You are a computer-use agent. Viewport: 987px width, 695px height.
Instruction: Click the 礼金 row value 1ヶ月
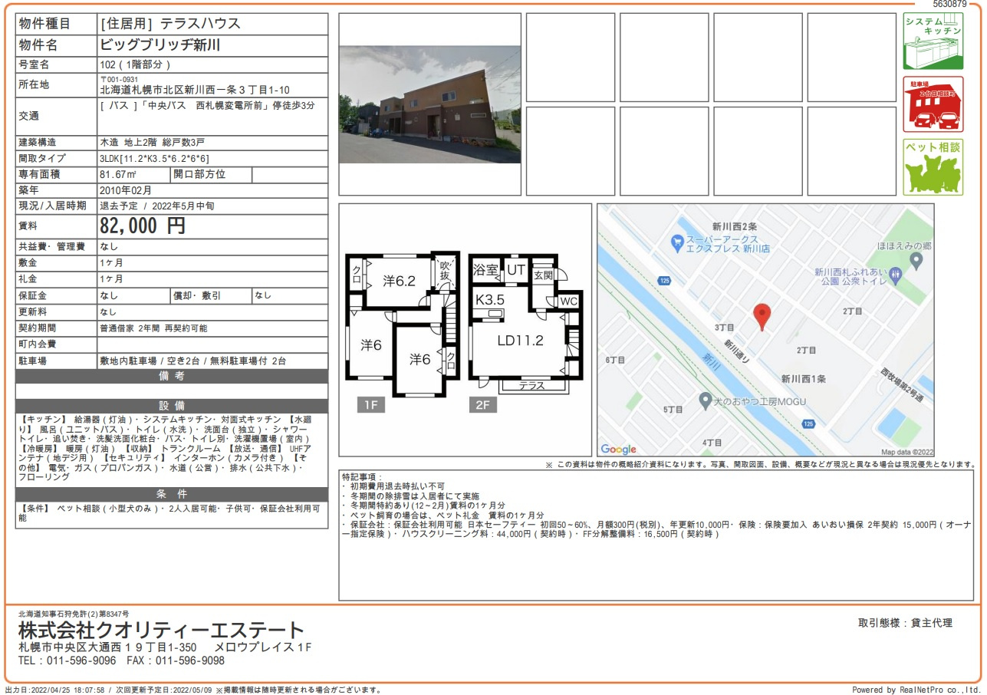click(x=111, y=279)
